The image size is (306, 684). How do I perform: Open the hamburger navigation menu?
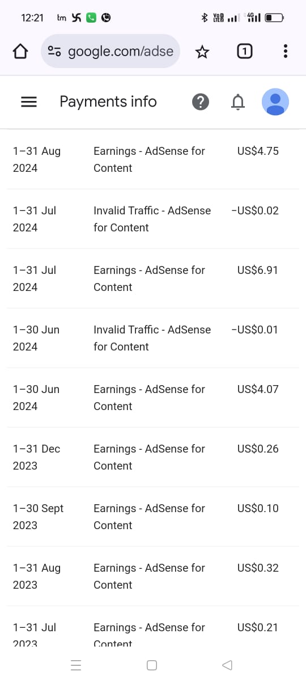(x=29, y=102)
